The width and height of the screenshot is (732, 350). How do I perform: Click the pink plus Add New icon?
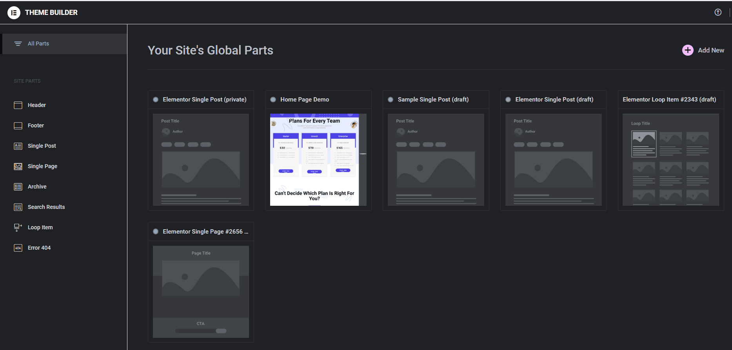[687, 50]
